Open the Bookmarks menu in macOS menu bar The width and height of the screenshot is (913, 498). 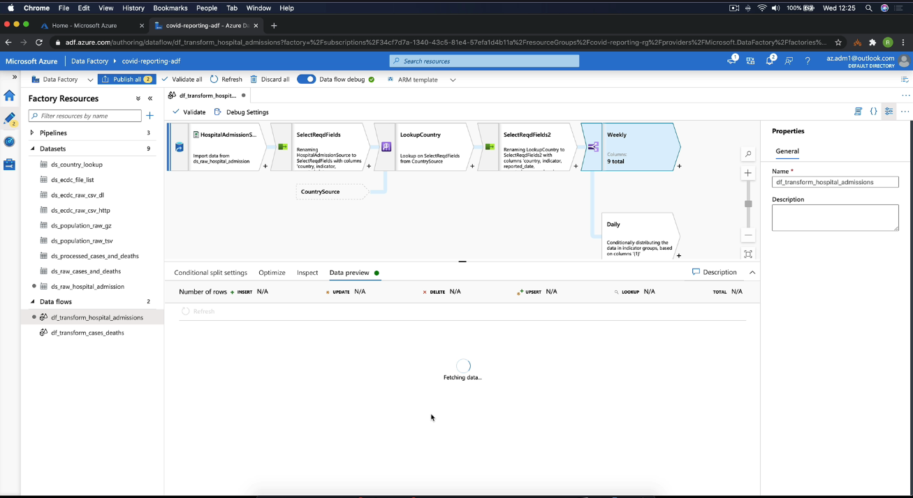(170, 8)
